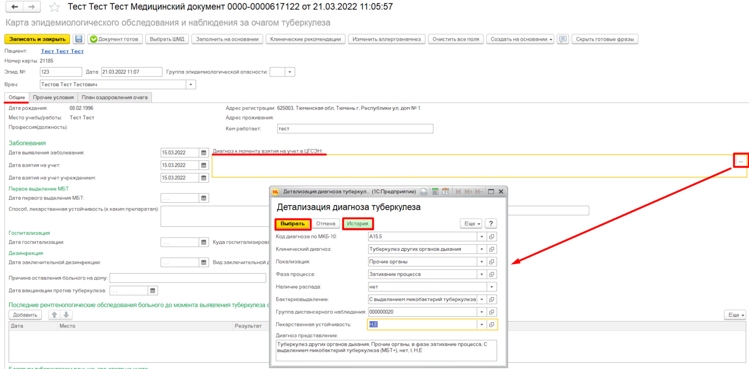Click the back navigation arrow

pyautogui.click(x=15, y=7)
